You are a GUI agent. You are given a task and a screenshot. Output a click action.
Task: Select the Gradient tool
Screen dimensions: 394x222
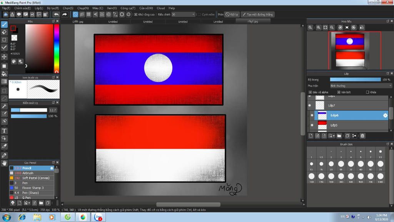4,82
